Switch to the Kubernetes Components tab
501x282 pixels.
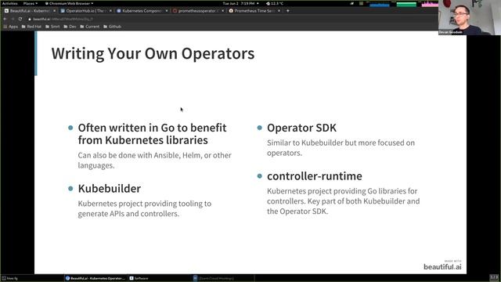pyautogui.click(x=142, y=11)
